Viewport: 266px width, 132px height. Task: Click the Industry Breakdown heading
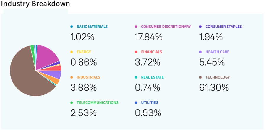35,4
